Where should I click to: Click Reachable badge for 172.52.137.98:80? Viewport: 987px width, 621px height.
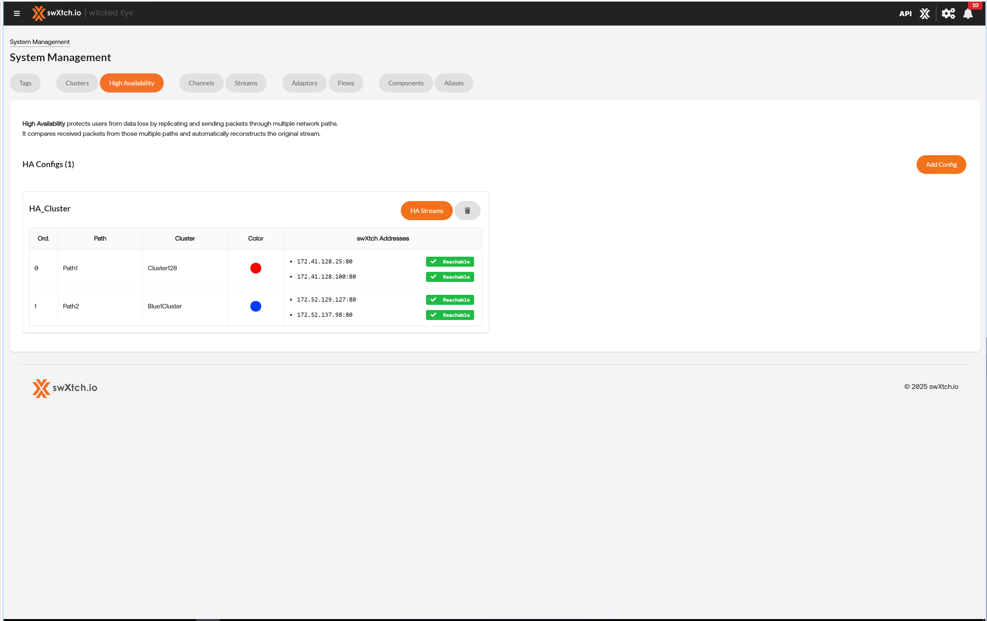click(450, 315)
